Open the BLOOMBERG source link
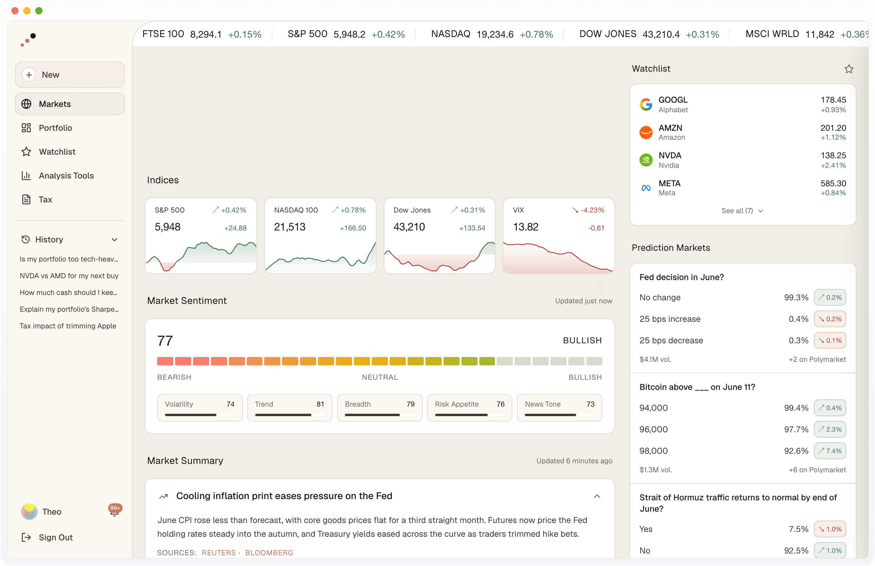 pos(269,553)
